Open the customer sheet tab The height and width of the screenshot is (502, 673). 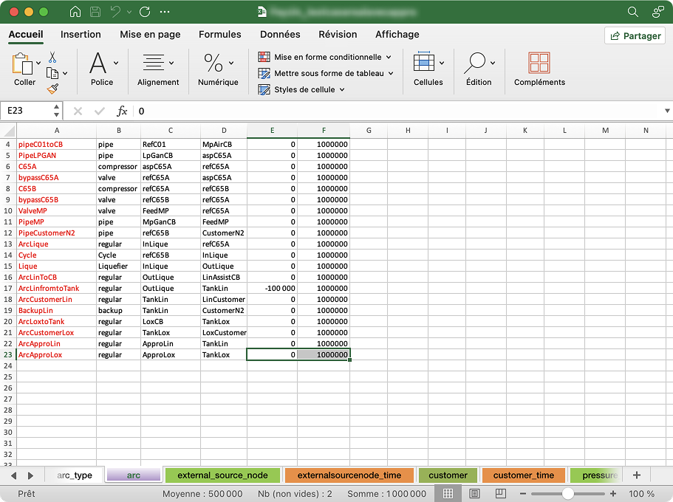point(448,475)
